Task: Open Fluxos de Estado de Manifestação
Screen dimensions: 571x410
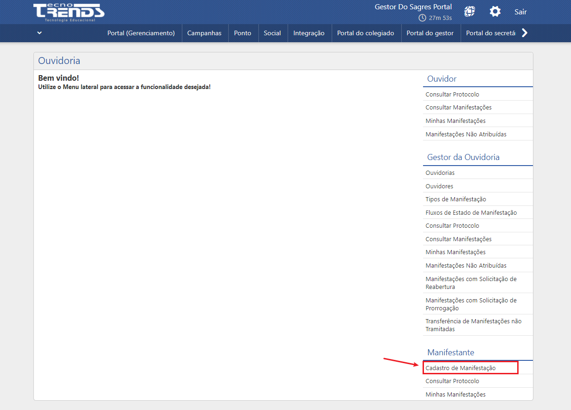Action: [471, 212]
